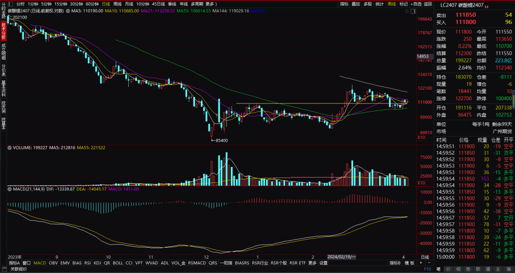Click the 指标 button in top toolbar
The width and height of the screenshot is (515, 273).
(344, 4)
